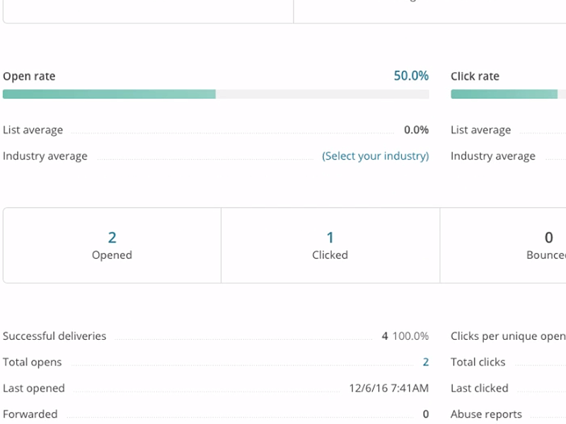
Task: Click the "Open rate" heading
Action: [29, 76]
